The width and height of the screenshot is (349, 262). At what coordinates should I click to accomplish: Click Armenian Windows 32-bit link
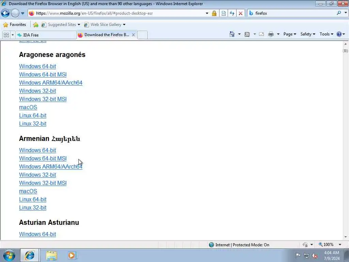[37, 175]
